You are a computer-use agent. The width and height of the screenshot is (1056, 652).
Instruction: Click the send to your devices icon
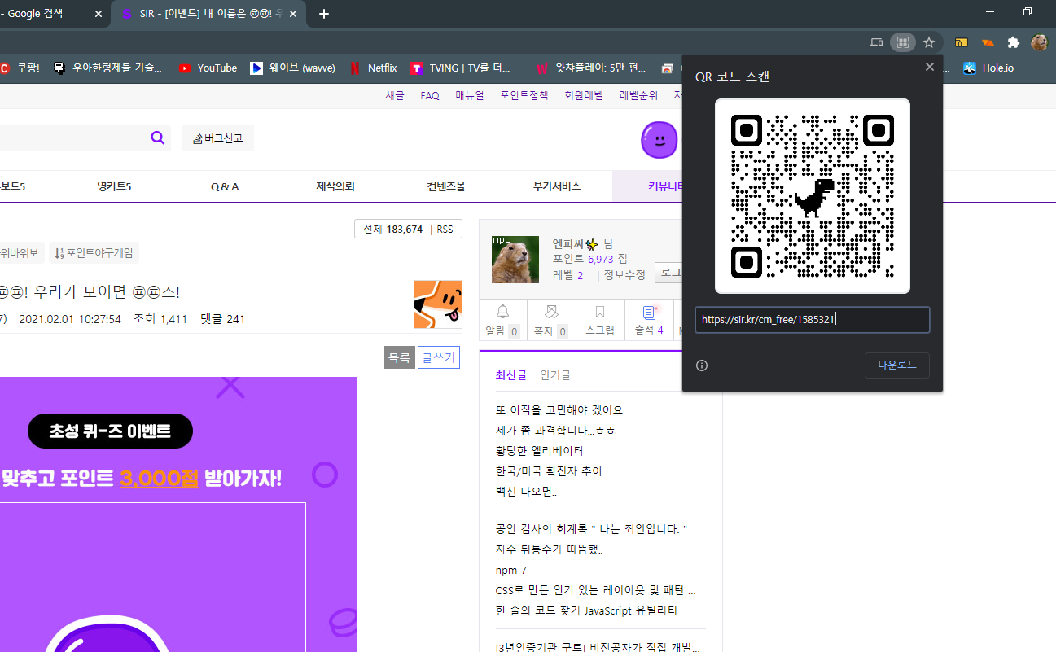pyautogui.click(x=876, y=42)
